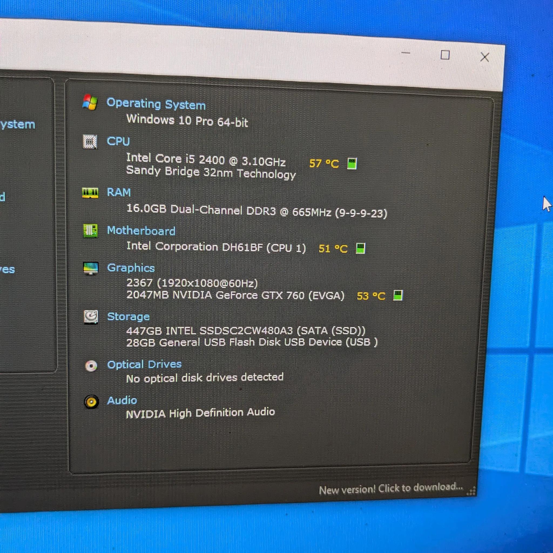Click the CPU temperature indicator icon

click(352, 164)
